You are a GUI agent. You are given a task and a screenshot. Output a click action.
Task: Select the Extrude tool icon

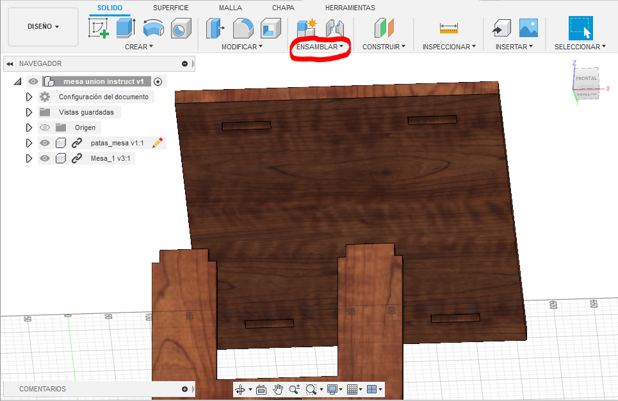[126, 28]
